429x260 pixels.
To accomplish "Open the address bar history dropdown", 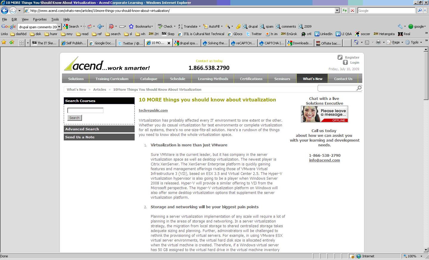I will point(337,10).
